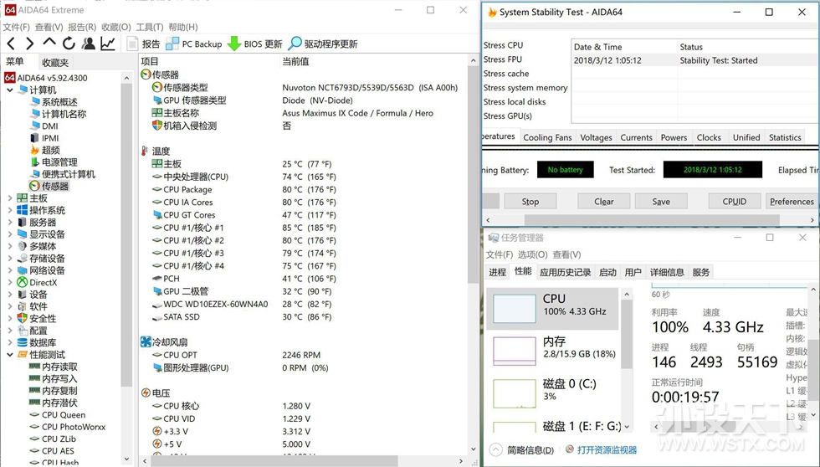
Task: Stop the stability test
Action: [530, 202]
